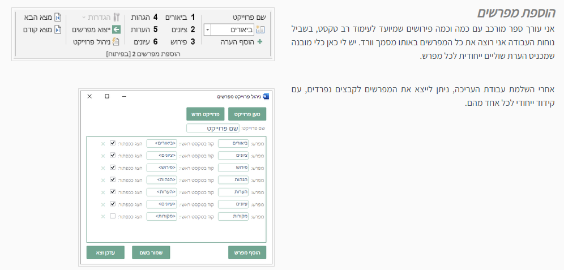The width and height of the screenshot is (564, 270).
Task: Uncheck הצג ככפתור for the הגהות row
Action: click(x=113, y=179)
